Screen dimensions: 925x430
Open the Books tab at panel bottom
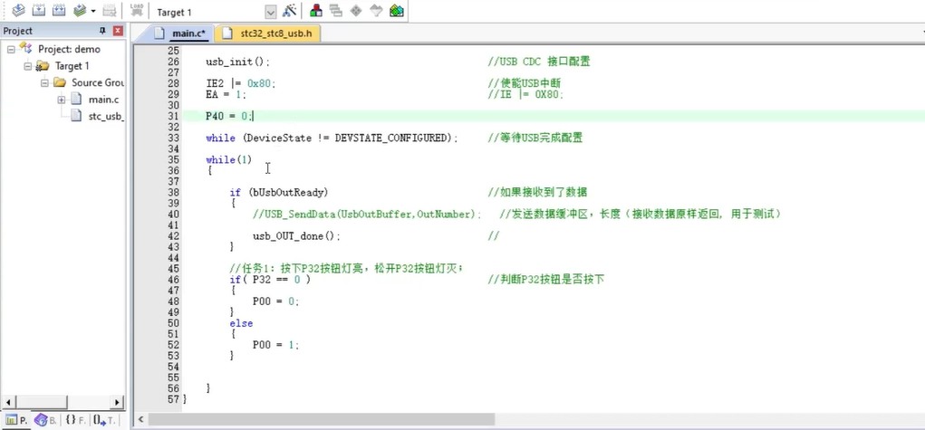[45, 420]
